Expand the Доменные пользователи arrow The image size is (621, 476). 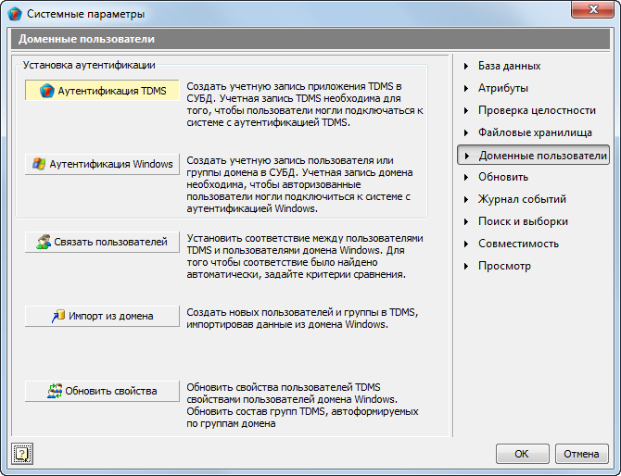click(467, 156)
